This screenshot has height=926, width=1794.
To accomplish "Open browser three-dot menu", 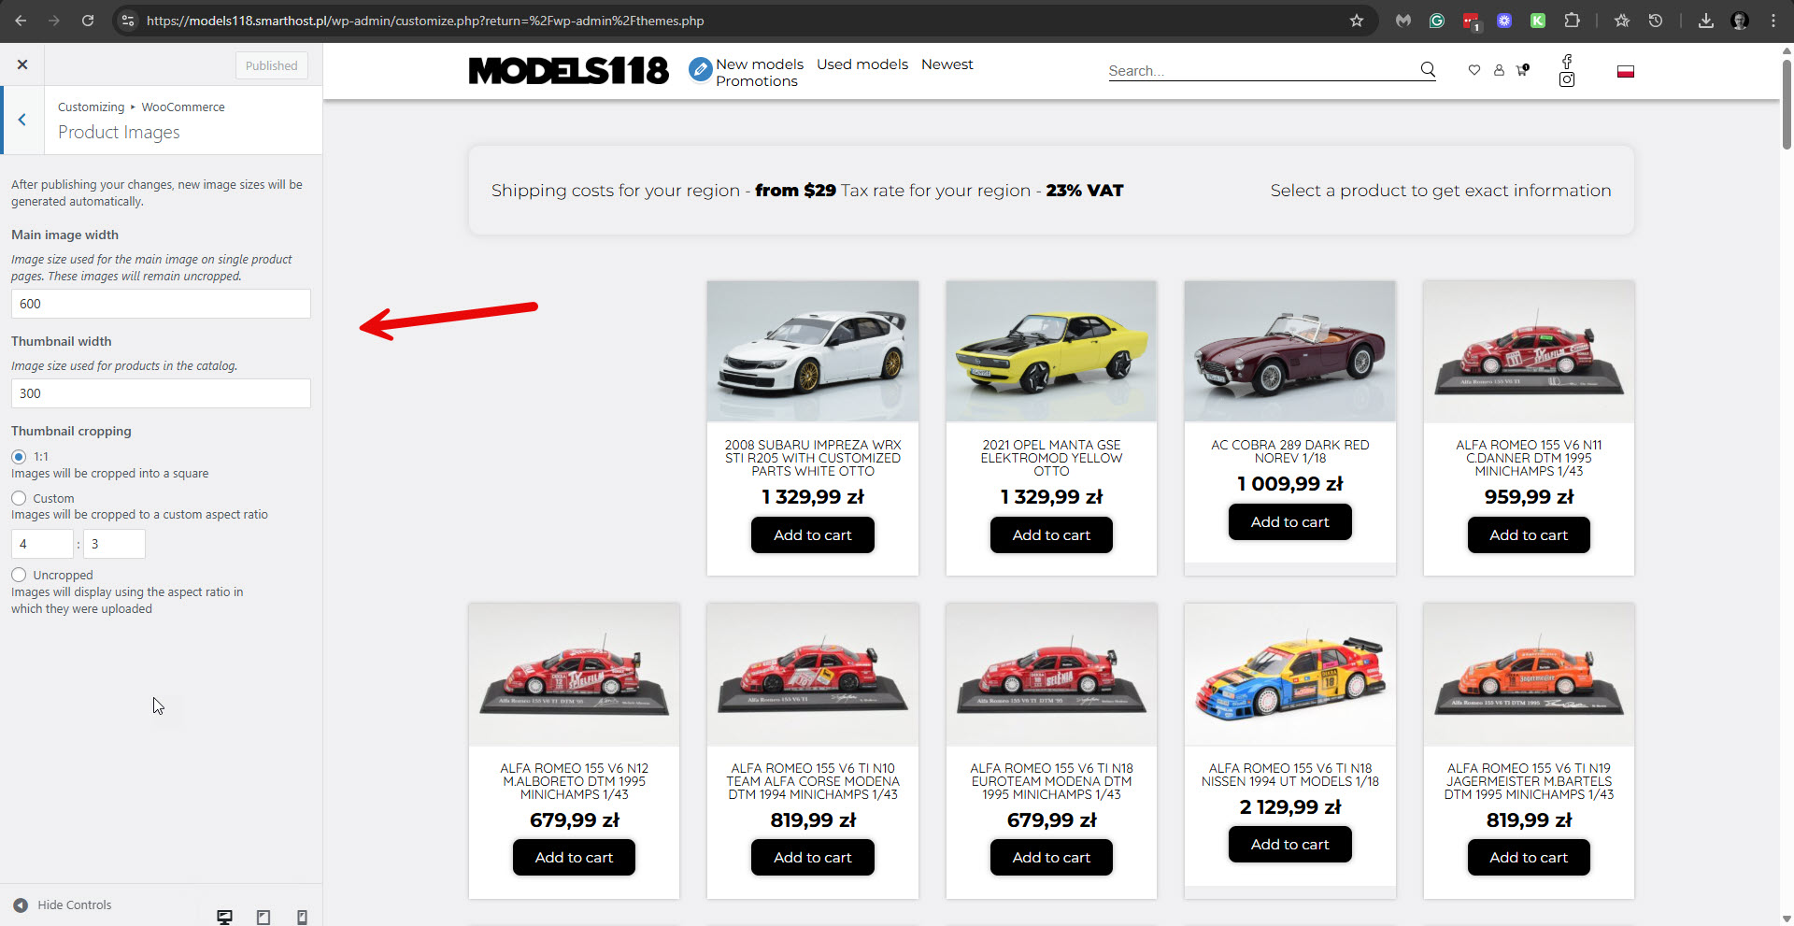I will (1773, 21).
